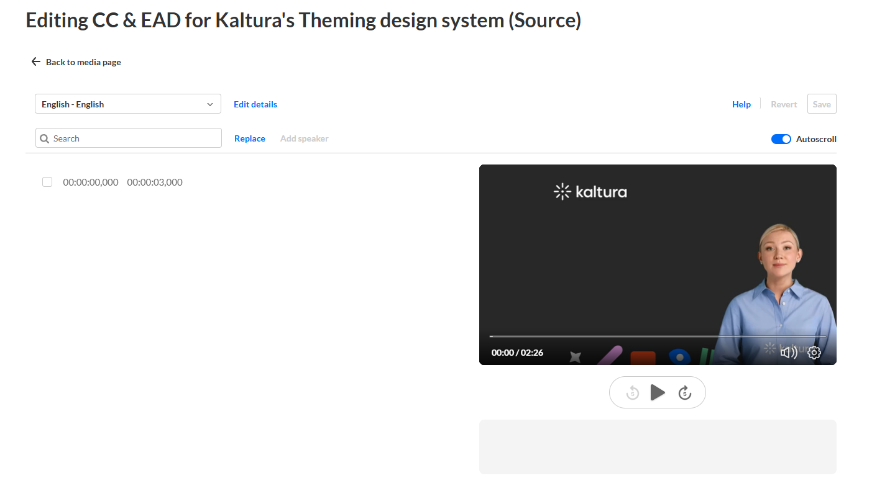Image resolution: width=877 pixels, height=496 pixels.
Task: Play the video
Action: coord(658,392)
